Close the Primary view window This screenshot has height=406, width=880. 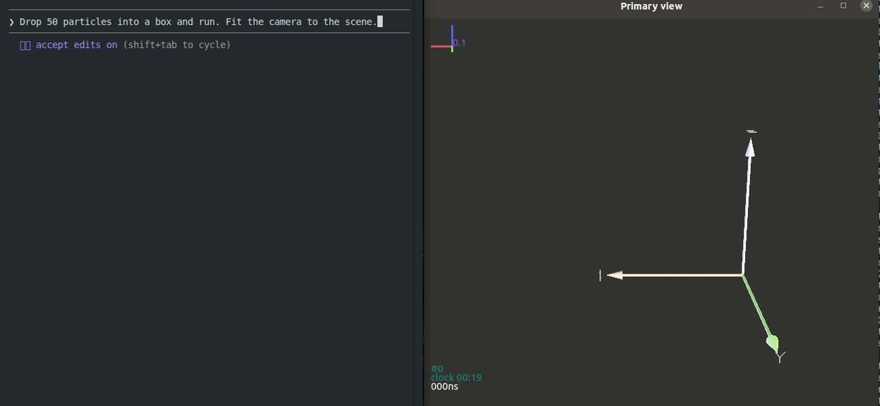(x=866, y=6)
